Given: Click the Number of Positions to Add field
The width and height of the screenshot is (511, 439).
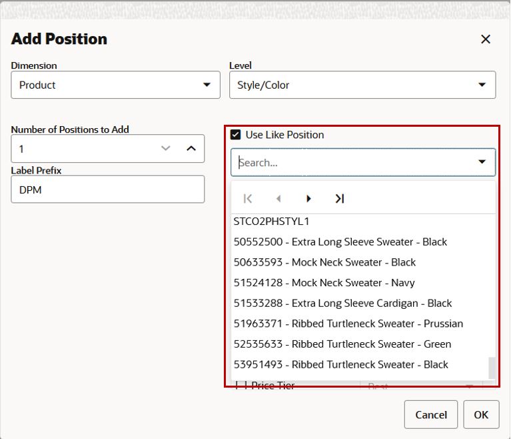Looking at the screenshot, I should [x=107, y=149].
